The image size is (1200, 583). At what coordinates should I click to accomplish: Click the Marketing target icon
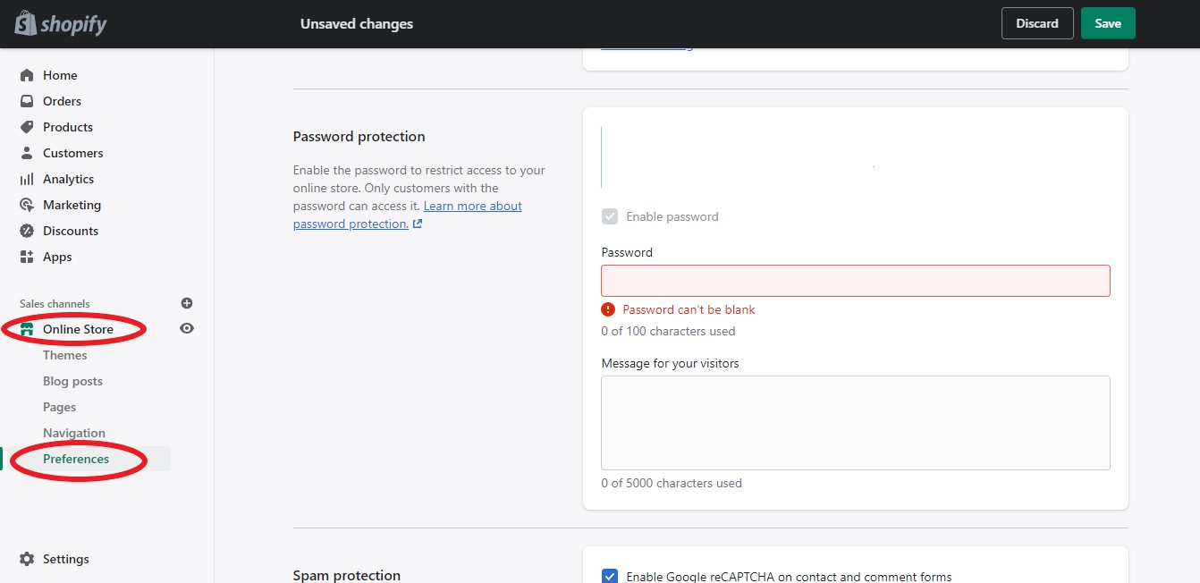pyautogui.click(x=27, y=205)
